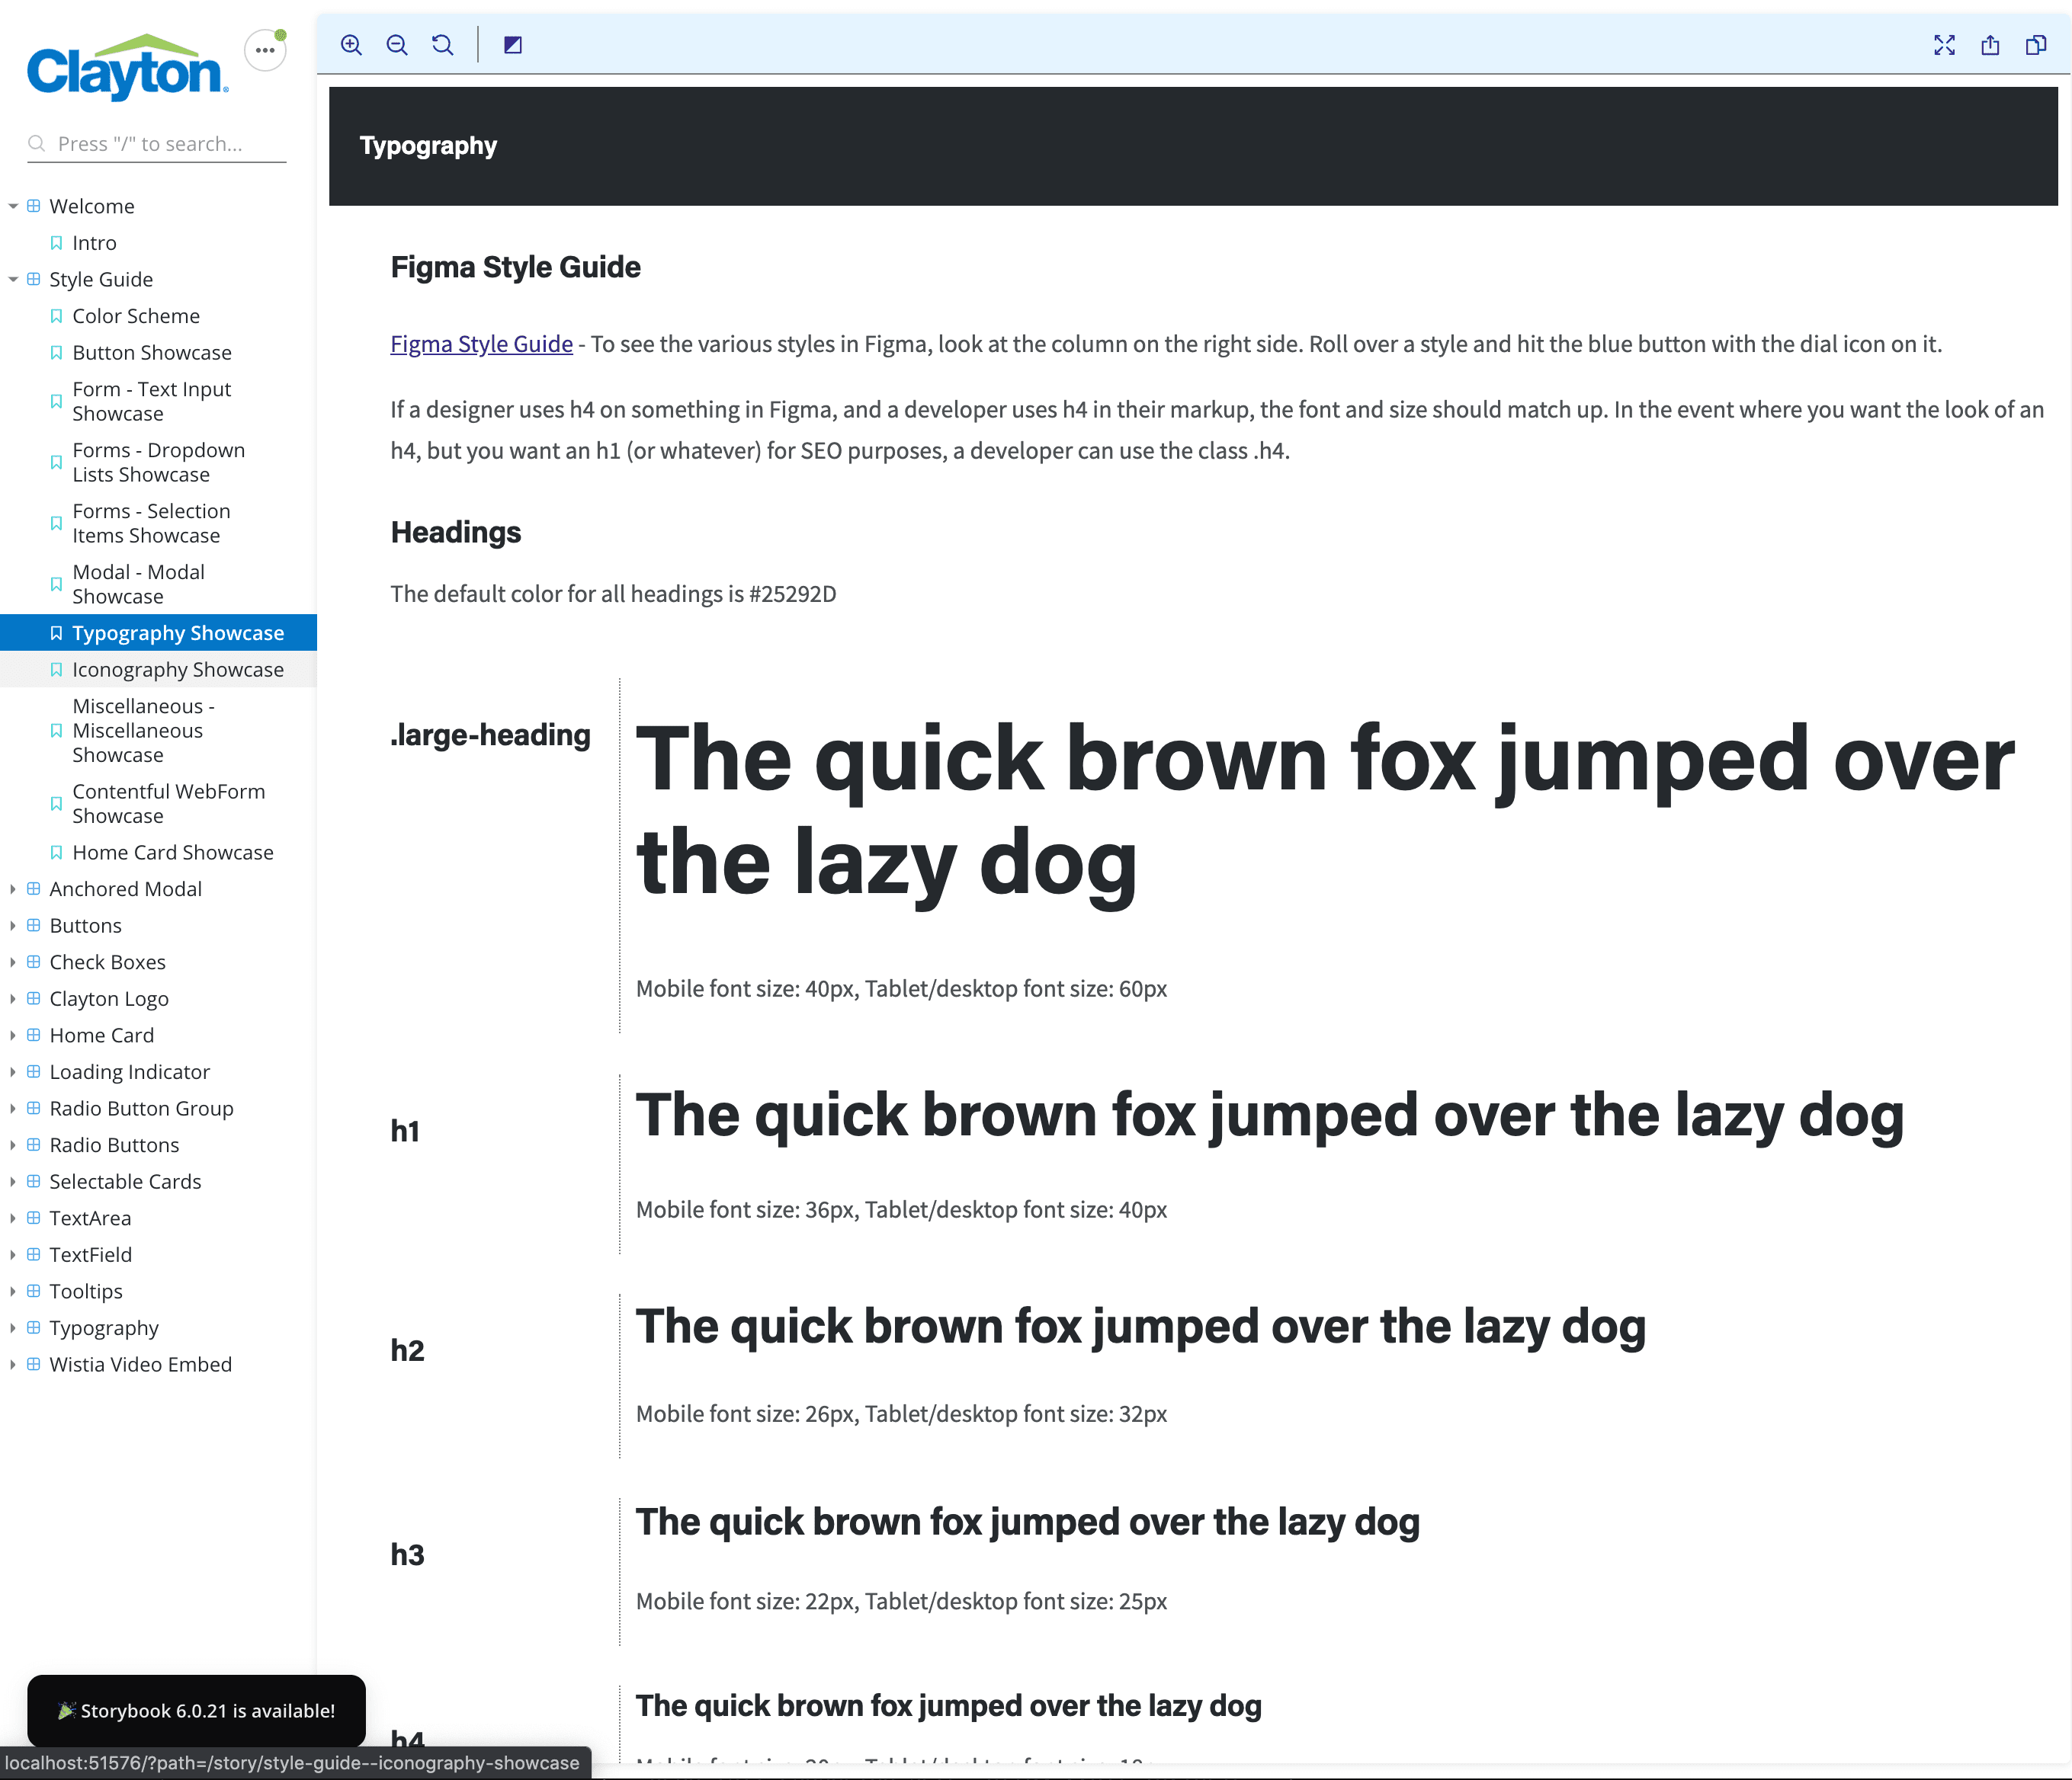
Task: Expand the Buttons tree item
Action: 12,924
